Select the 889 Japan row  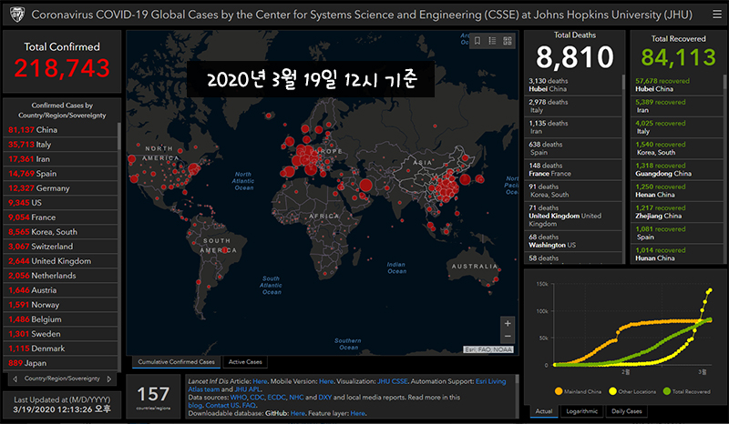(60, 363)
